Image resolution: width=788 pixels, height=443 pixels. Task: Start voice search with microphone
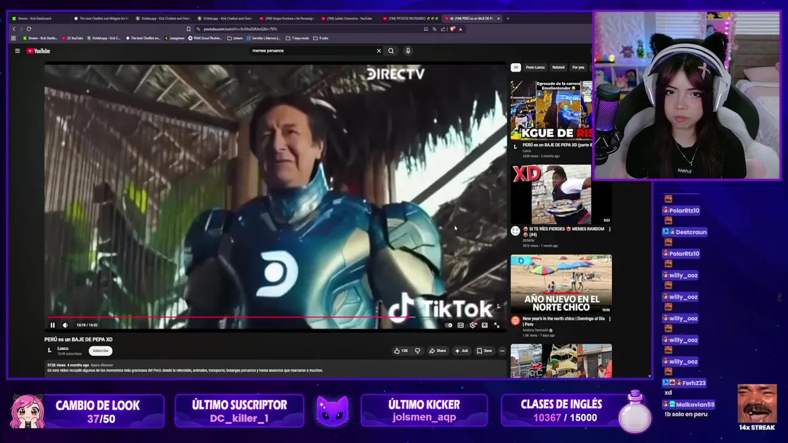[408, 51]
